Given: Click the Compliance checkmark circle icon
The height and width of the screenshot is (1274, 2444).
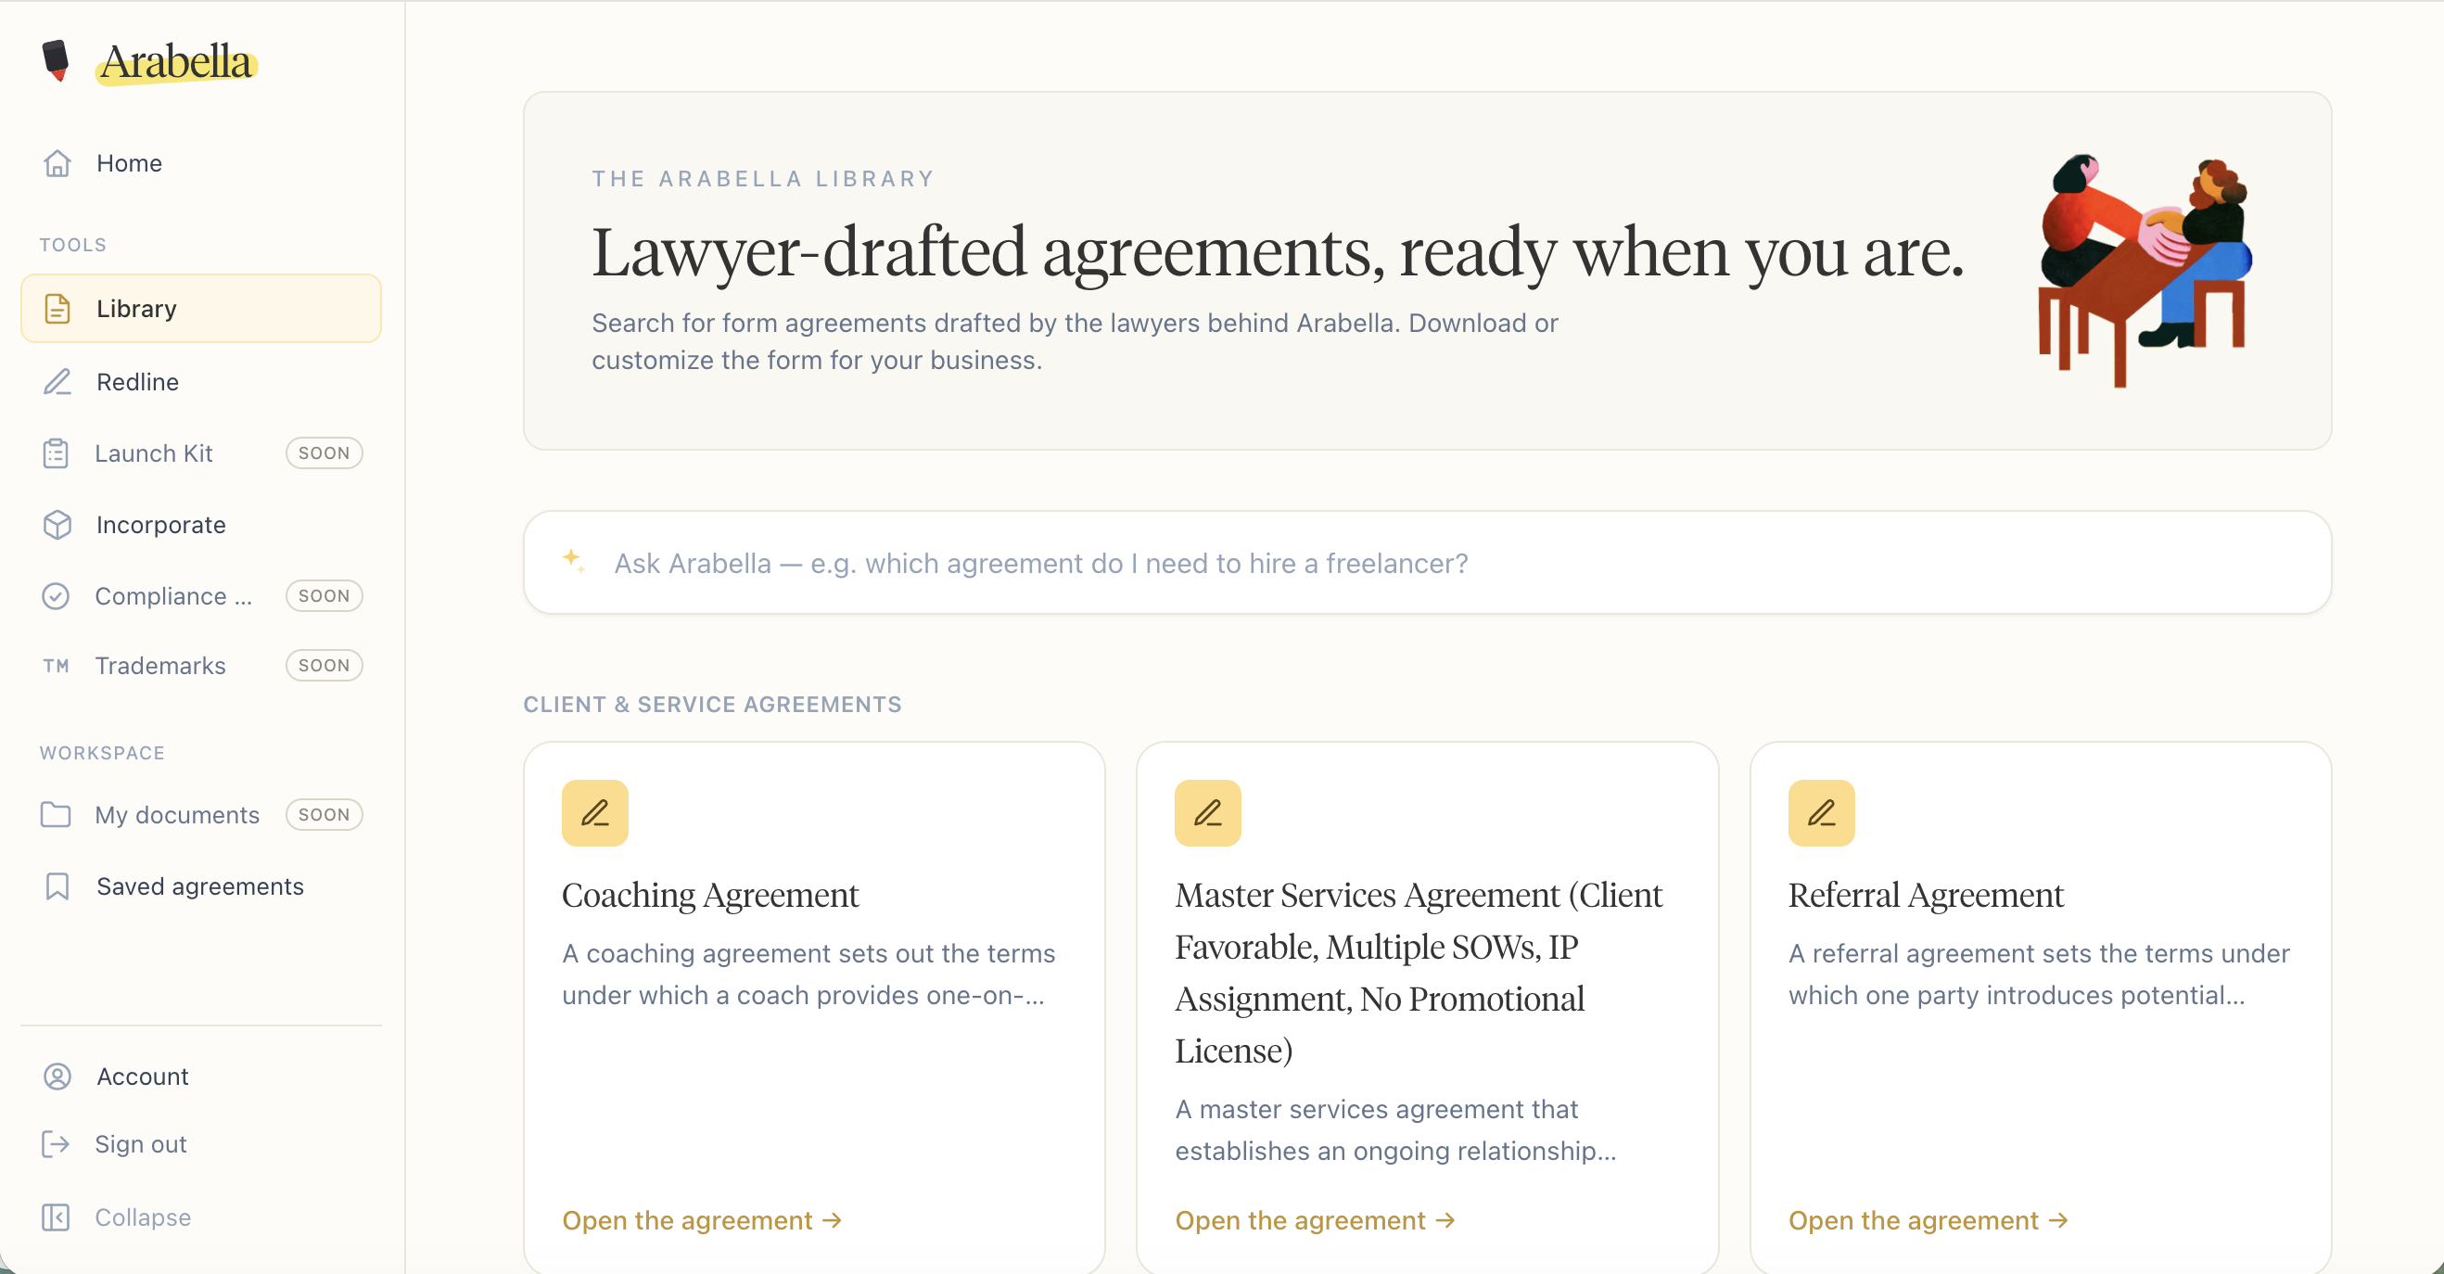Looking at the screenshot, I should coord(56,595).
